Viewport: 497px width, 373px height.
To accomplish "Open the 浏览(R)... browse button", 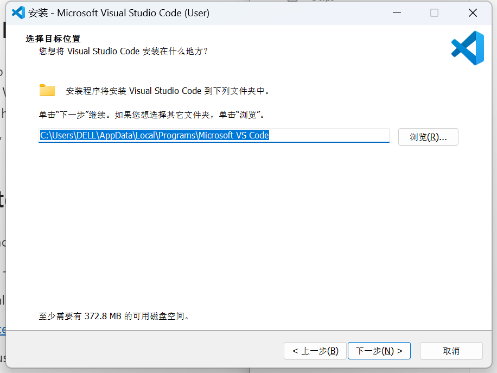I will coord(428,137).
